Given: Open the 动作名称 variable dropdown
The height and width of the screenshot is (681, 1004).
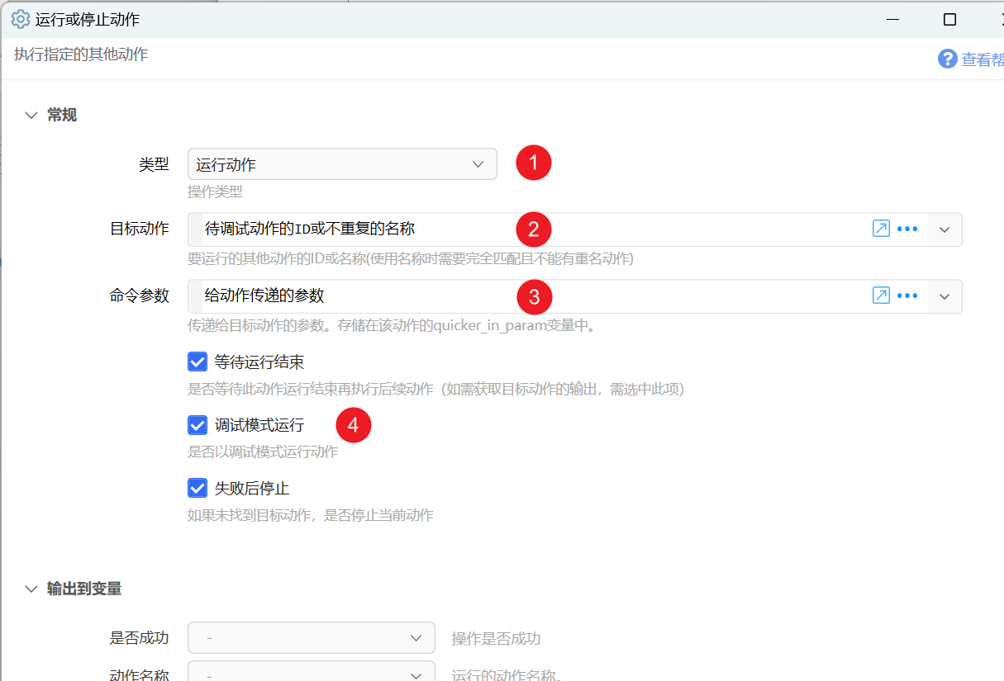Looking at the screenshot, I should pyautogui.click(x=312, y=671).
